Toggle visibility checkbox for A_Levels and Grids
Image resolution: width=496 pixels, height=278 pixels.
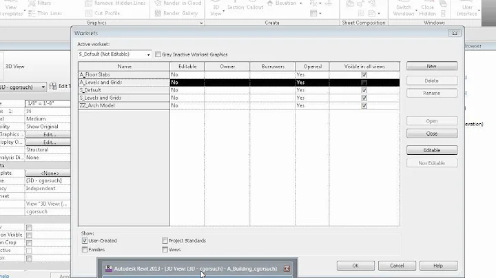[364, 83]
